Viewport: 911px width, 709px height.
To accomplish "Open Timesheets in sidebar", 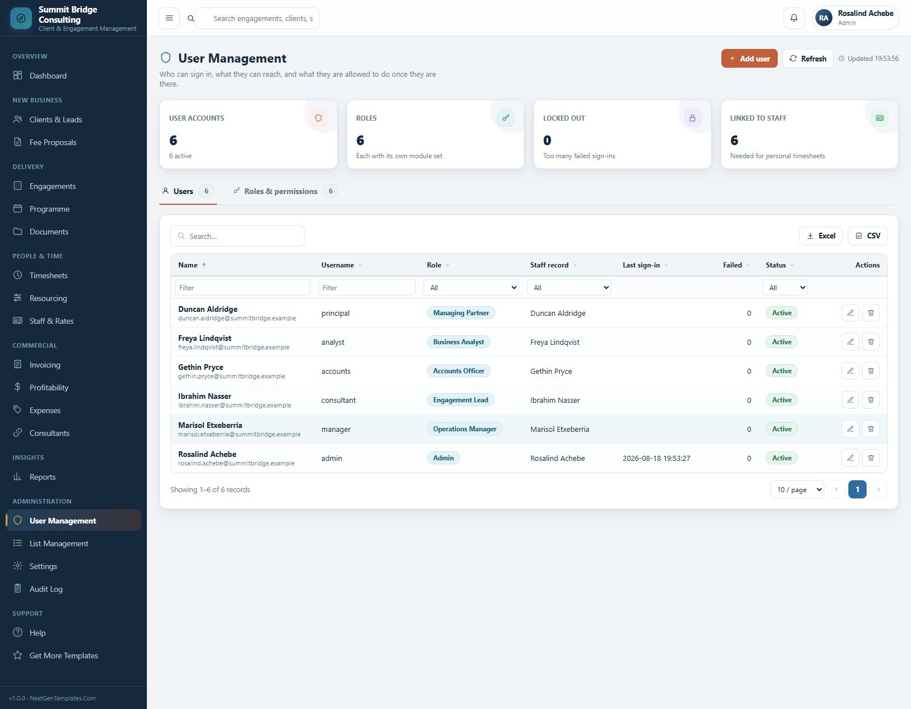I will click(73, 275).
